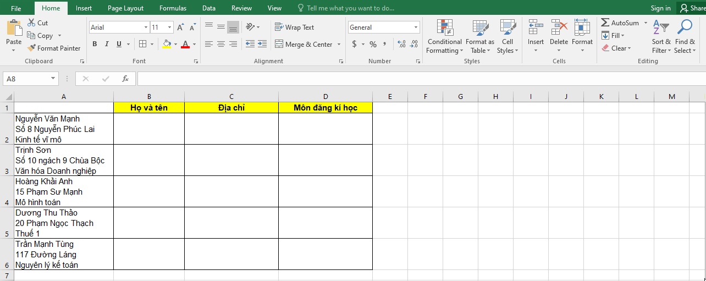706x281 pixels.
Task: Switch to the Formulas tab
Action: tap(173, 8)
